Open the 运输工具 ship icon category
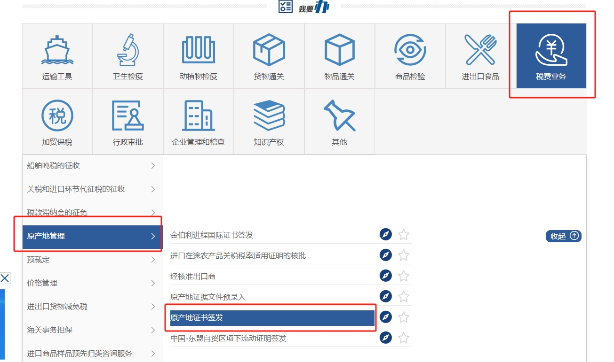Image resolution: width=614 pixels, height=362 pixels. (x=57, y=50)
